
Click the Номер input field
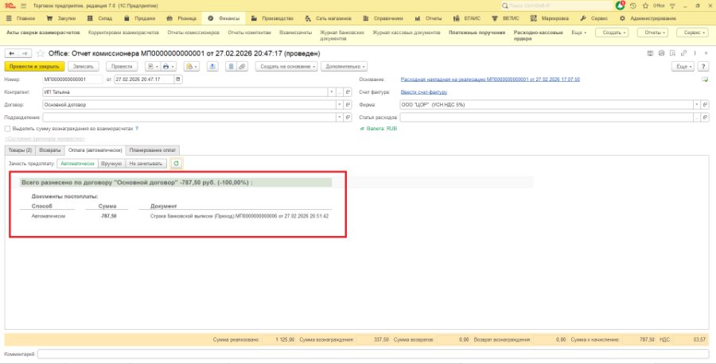coord(72,79)
